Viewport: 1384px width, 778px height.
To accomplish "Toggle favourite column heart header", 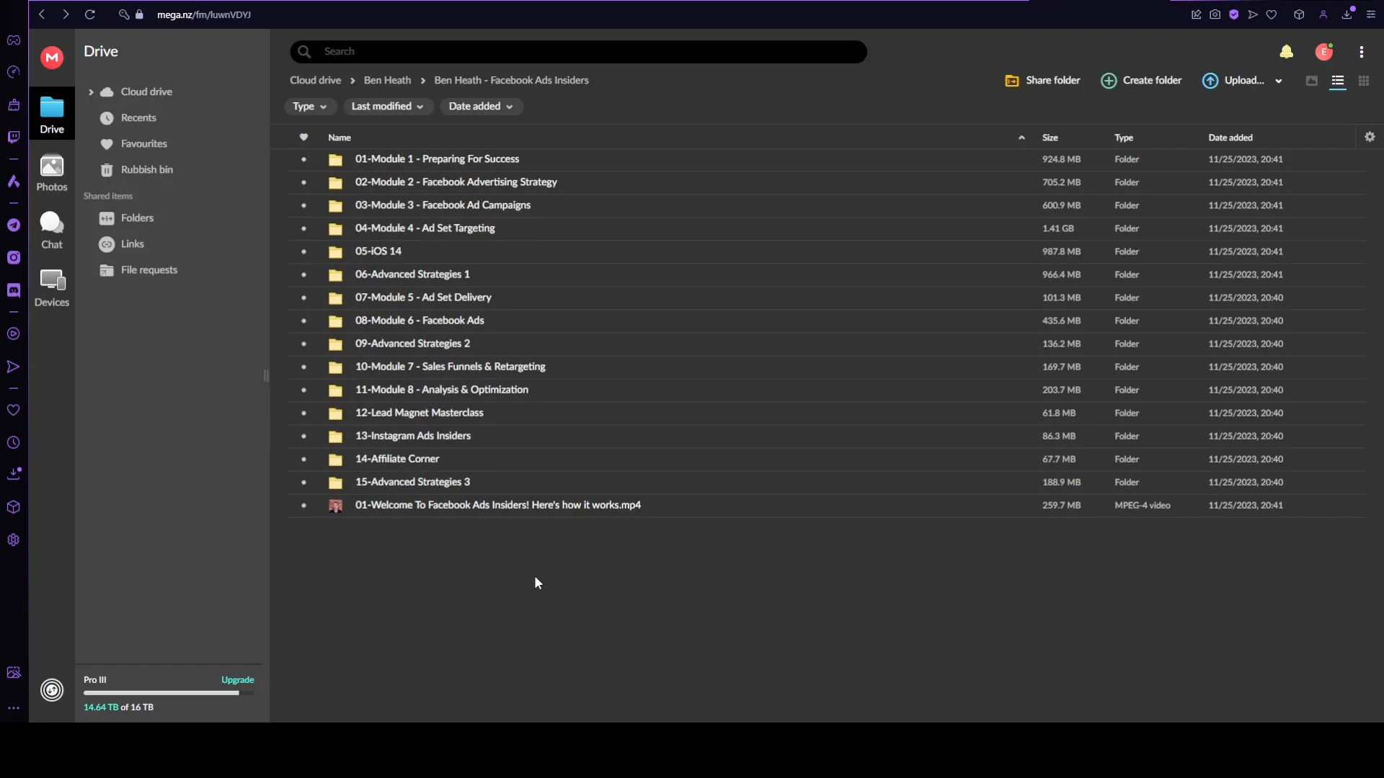I will (303, 137).
